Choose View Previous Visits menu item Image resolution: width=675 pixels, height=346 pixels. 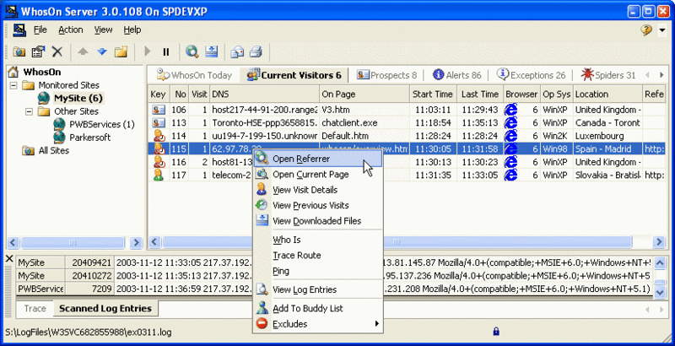click(x=318, y=205)
